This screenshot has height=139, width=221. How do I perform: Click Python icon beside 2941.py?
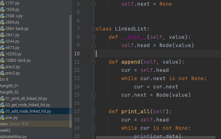3,35
